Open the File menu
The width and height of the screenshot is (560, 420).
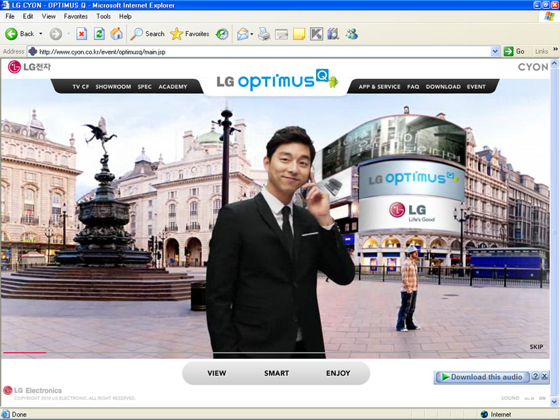10,16
